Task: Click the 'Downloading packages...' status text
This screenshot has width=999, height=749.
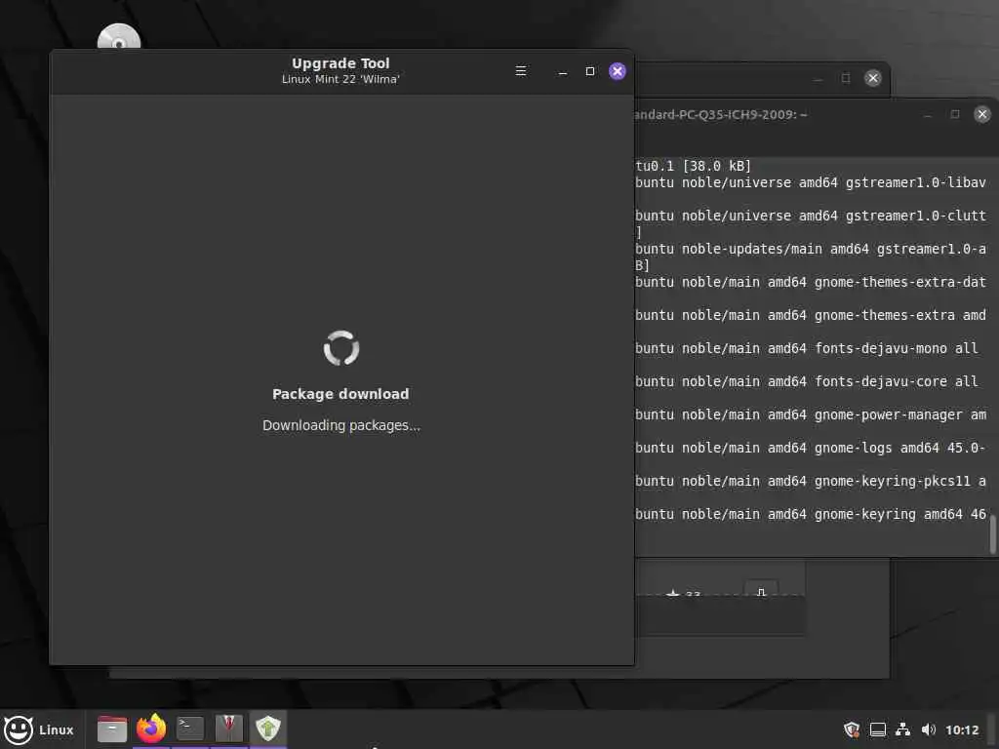Action: pos(341,425)
